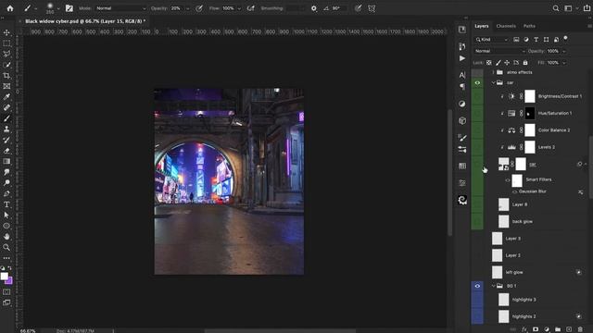Viewport: 593px width, 333px height.
Task: Select the Brush tool in the toolbox
Action: coord(6,118)
